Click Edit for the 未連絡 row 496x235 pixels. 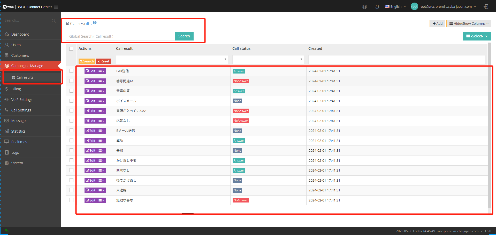(x=91, y=190)
